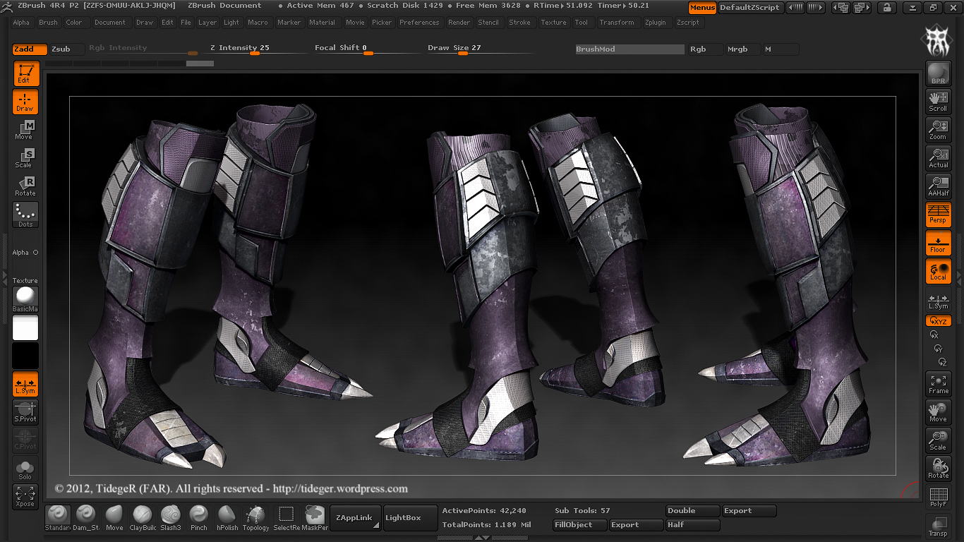Toggle PolyF polyframe display
The height and width of the screenshot is (542, 964).
click(938, 497)
